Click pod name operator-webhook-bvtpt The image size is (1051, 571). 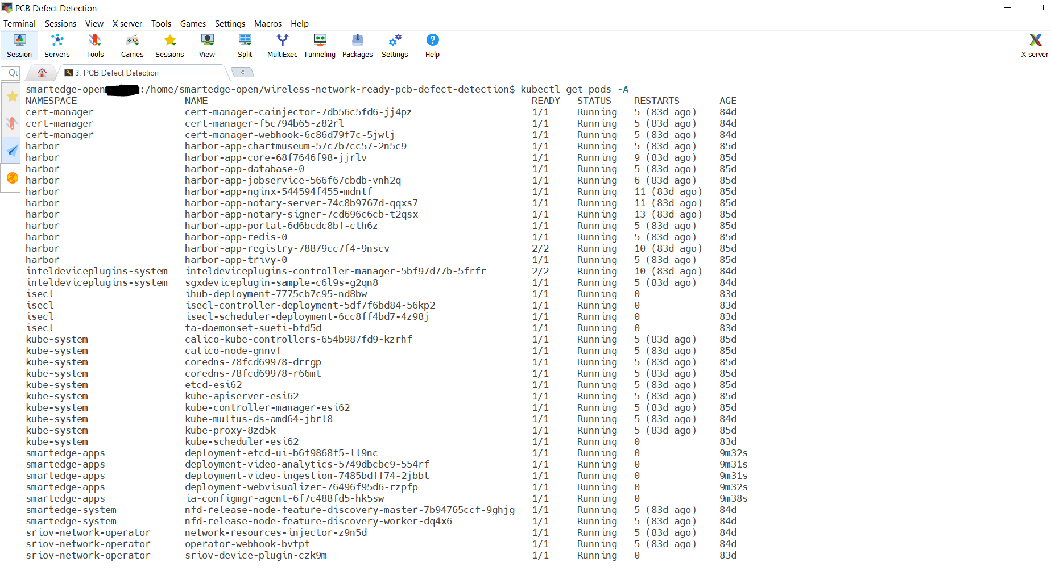point(247,544)
